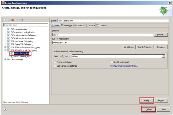The height and width of the screenshot is (115, 173).
Task: Click the New launch configuration icon
Action: click(4, 20)
